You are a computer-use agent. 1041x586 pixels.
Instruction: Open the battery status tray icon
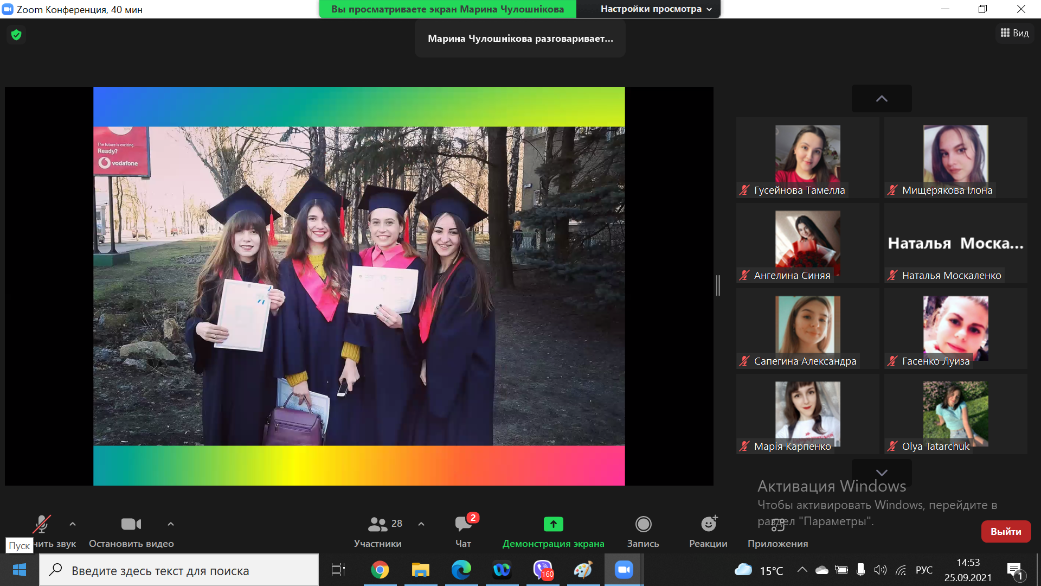pos(841,570)
